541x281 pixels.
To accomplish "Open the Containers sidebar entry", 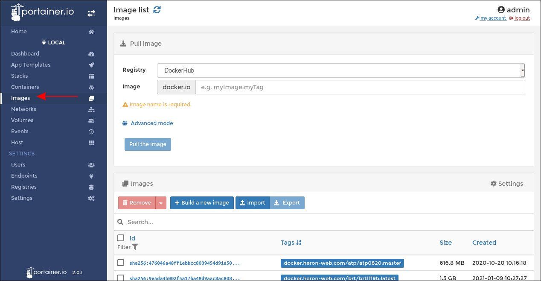I will pyautogui.click(x=25, y=87).
